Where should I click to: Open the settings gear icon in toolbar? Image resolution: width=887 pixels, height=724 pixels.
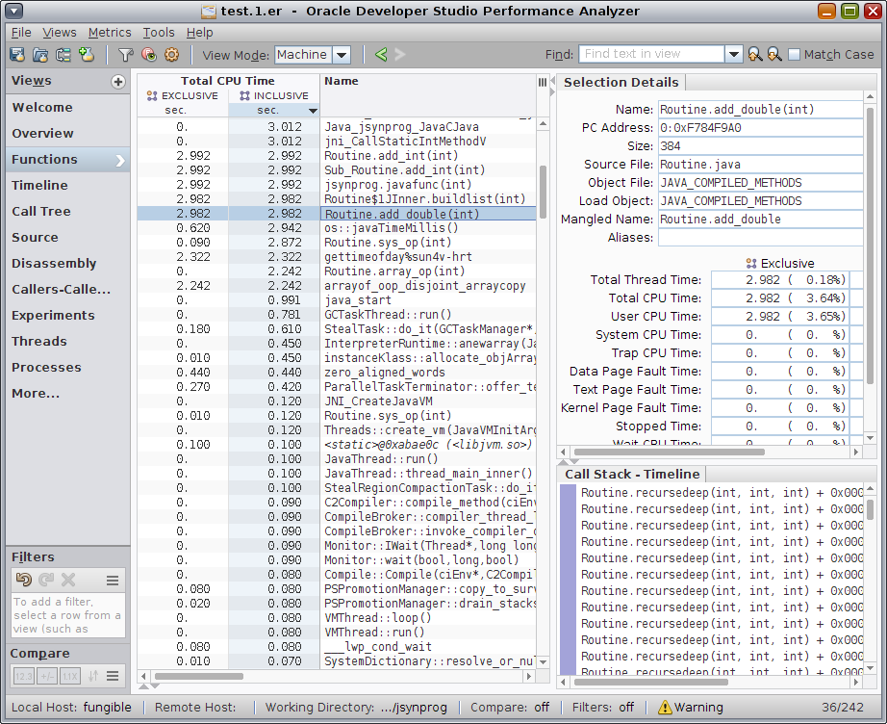click(171, 55)
